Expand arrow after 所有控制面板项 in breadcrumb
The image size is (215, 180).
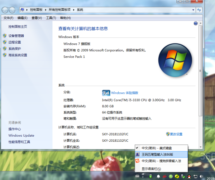click(74, 10)
